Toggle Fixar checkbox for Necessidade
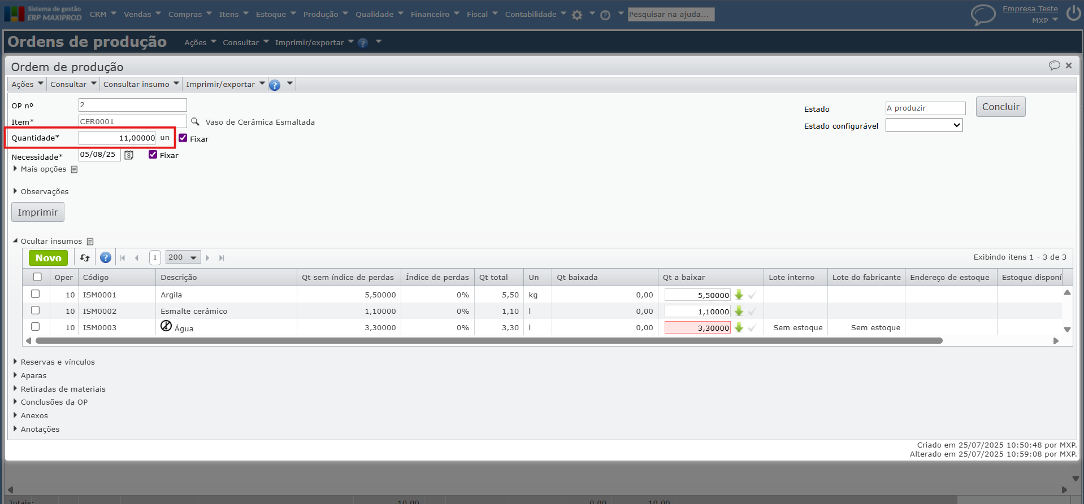Screen dimensions: 1084x504 [153, 155]
